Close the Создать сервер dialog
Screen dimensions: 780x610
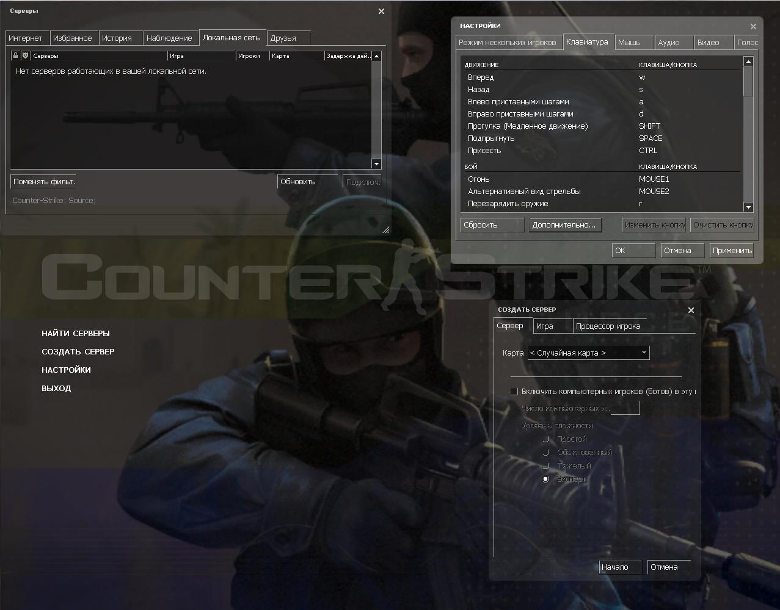[x=691, y=310]
